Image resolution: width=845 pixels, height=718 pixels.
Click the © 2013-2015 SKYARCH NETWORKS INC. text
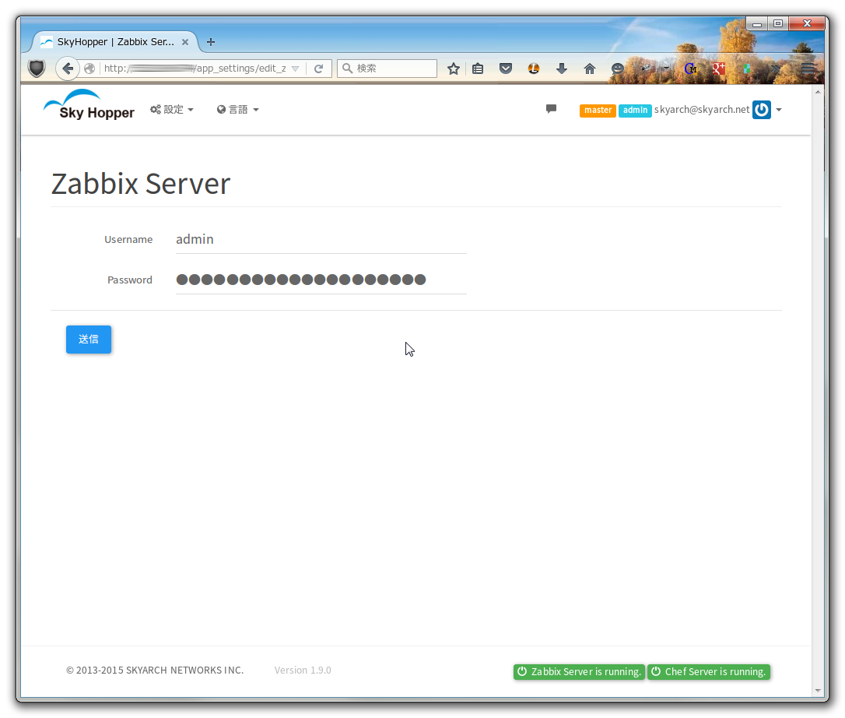[155, 670]
